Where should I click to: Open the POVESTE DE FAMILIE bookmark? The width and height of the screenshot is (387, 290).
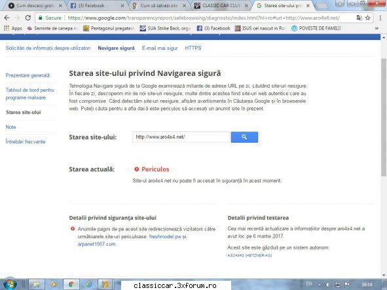[316, 28]
